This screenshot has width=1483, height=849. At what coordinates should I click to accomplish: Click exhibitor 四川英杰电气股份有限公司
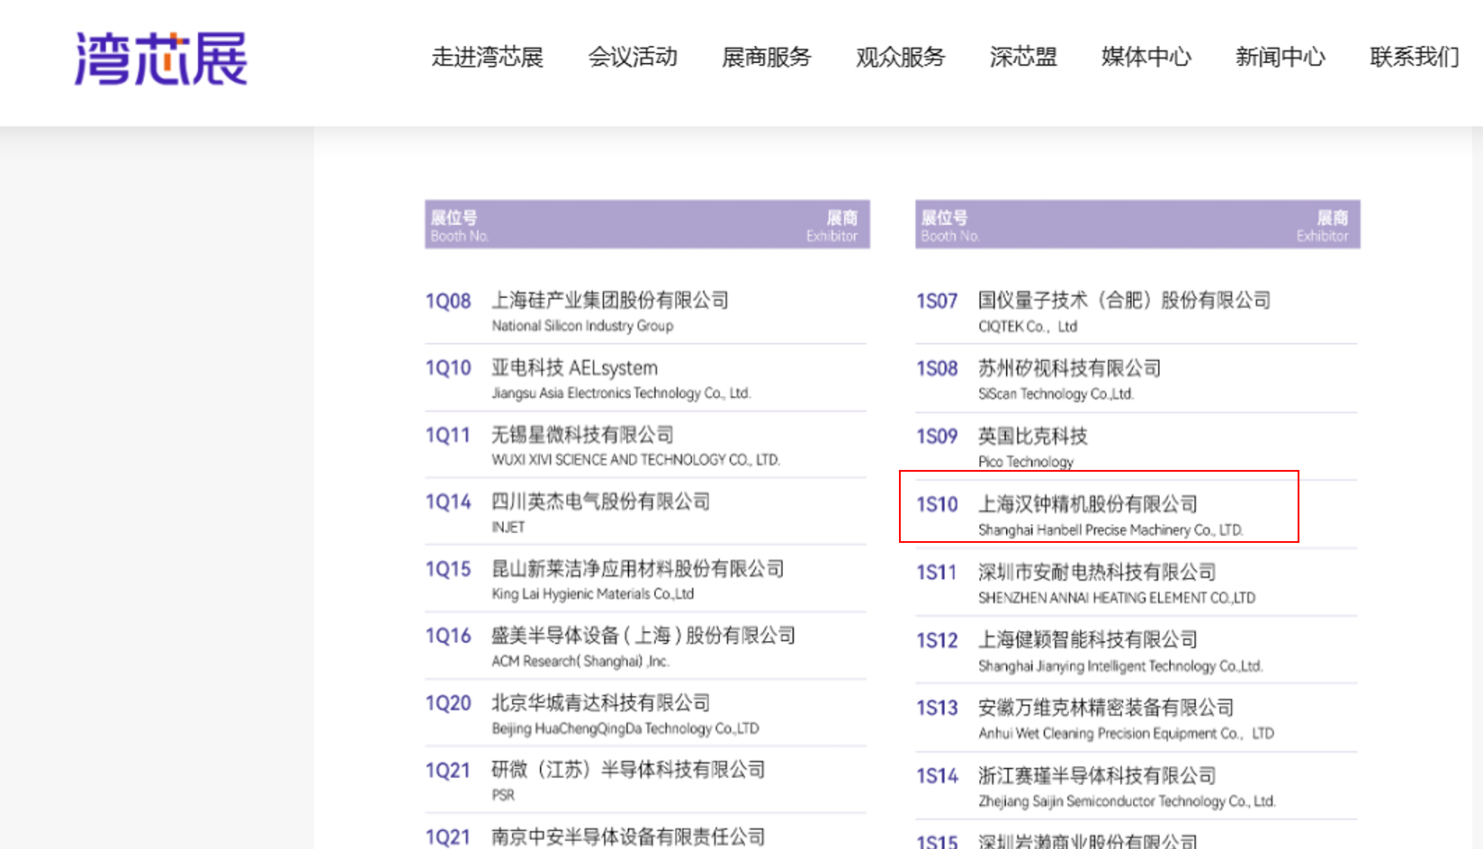(x=600, y=501)
